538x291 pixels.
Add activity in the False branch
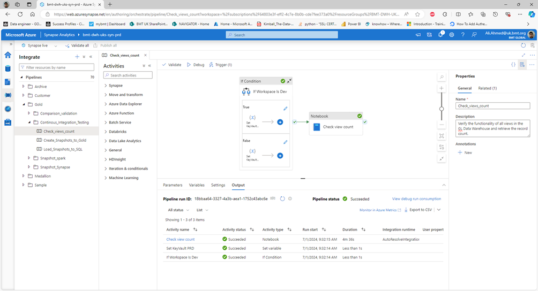(280, 156)
